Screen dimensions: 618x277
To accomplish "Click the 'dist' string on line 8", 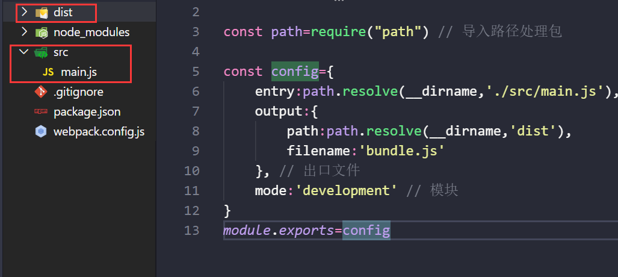I will click(x=533, y=131).
